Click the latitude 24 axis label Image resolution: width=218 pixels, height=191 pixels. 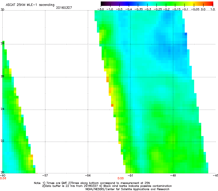click(2, 109)
